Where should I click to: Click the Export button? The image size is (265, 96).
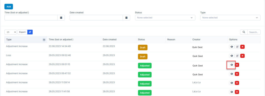[x=22, y=32]
